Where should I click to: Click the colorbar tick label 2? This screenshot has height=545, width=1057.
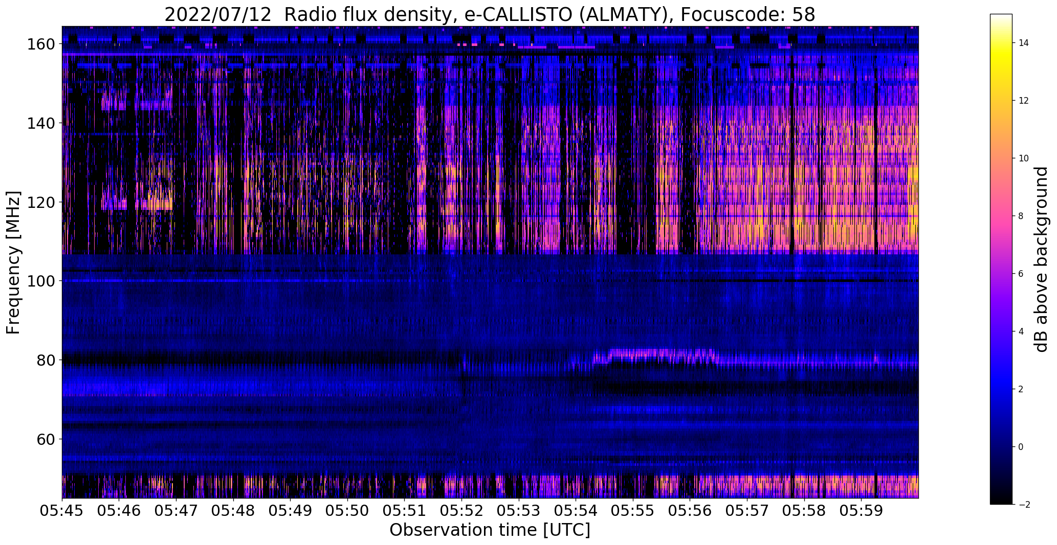point(1021,389)
